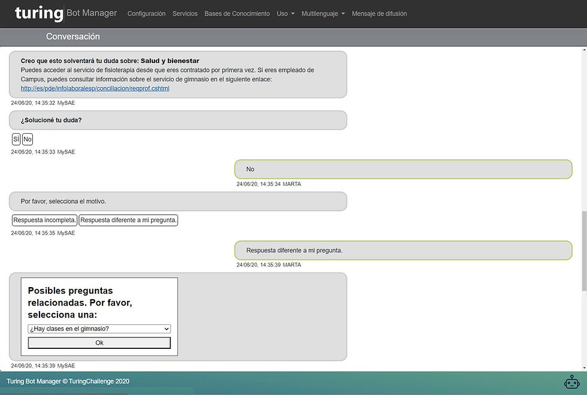Click the 'Posibles preguntas relacionadas' heading
Viewport: 587px width, 395px height.
coord(80,303)
